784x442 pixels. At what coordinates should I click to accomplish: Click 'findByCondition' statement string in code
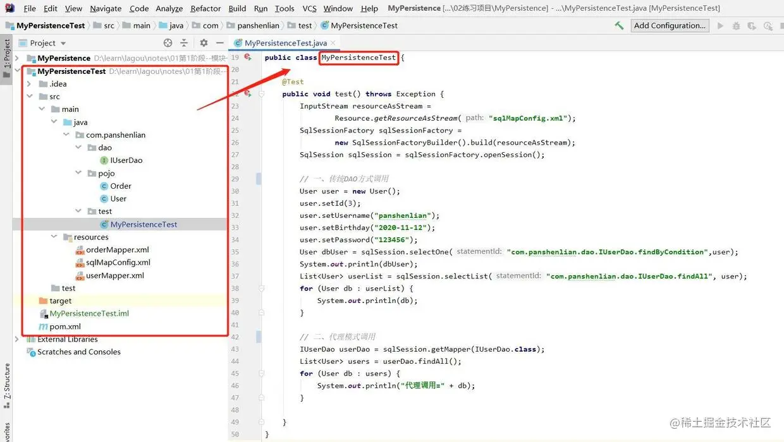608,252
